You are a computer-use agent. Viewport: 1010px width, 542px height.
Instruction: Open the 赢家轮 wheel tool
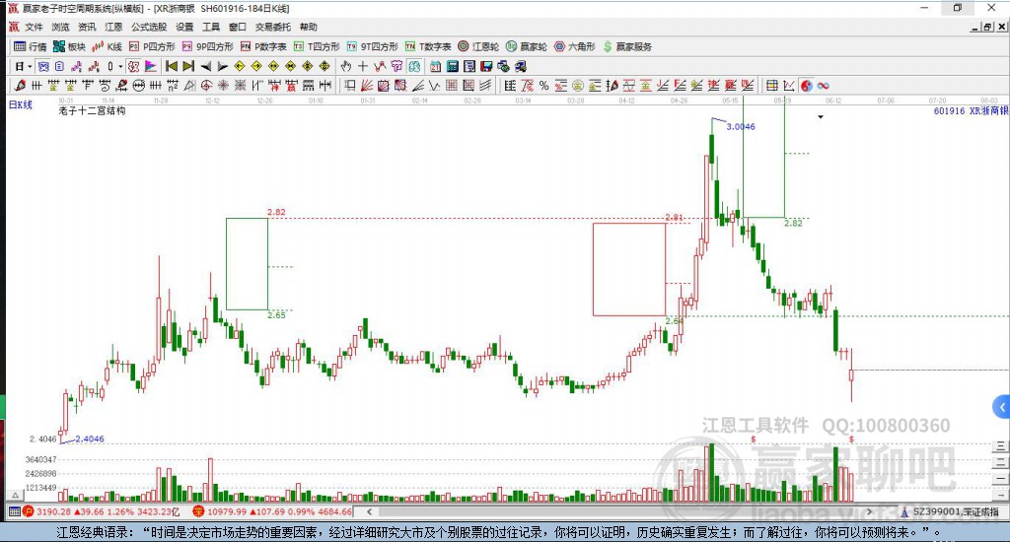click(527, 46)
